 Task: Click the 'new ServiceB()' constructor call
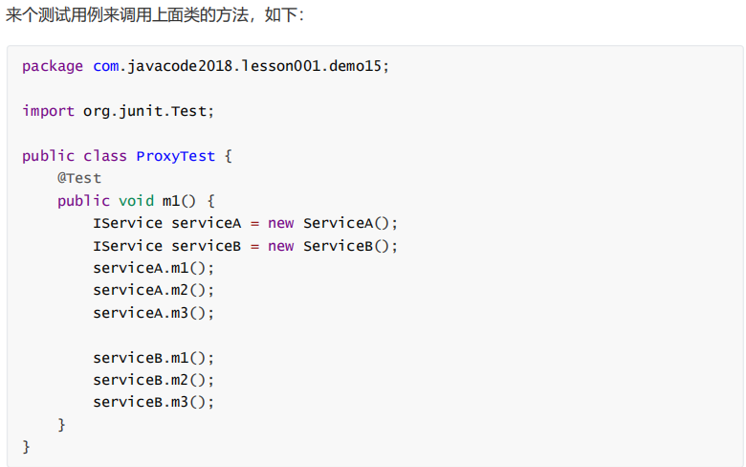pyautogui.click(x=332, y=246)
